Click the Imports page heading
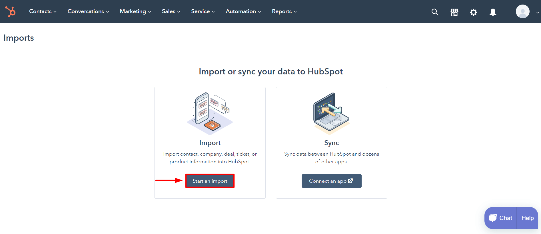The width and height of the screenshot is (541, 234). (x=19, y=38)
